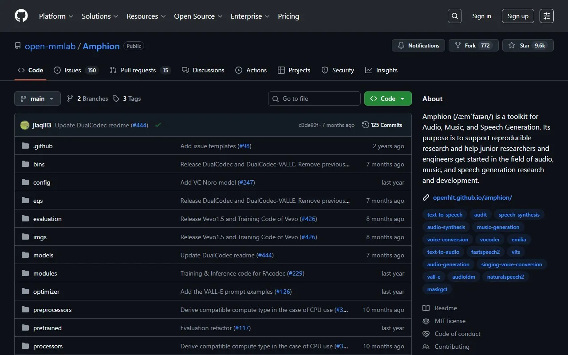
Task: Open the Pull requests tab
Action: pyautogui.click(x=139, y=70)
